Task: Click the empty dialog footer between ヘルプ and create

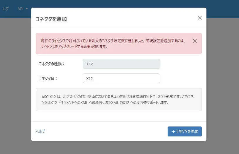Action: click(x=106, y=131)
